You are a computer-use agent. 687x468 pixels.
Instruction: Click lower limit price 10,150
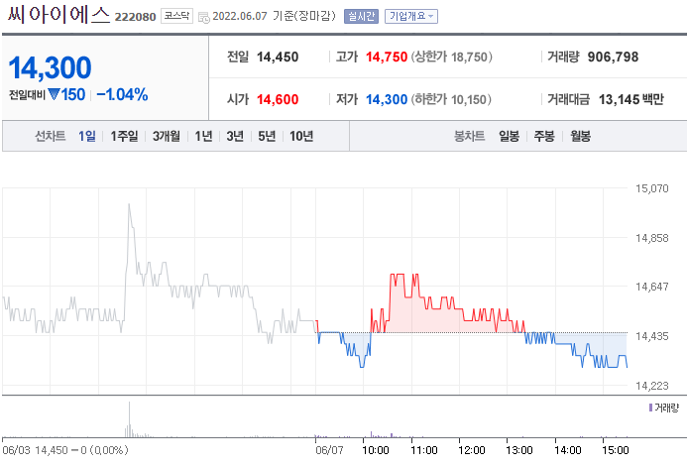pyautogui.click(x=468, y=99)
